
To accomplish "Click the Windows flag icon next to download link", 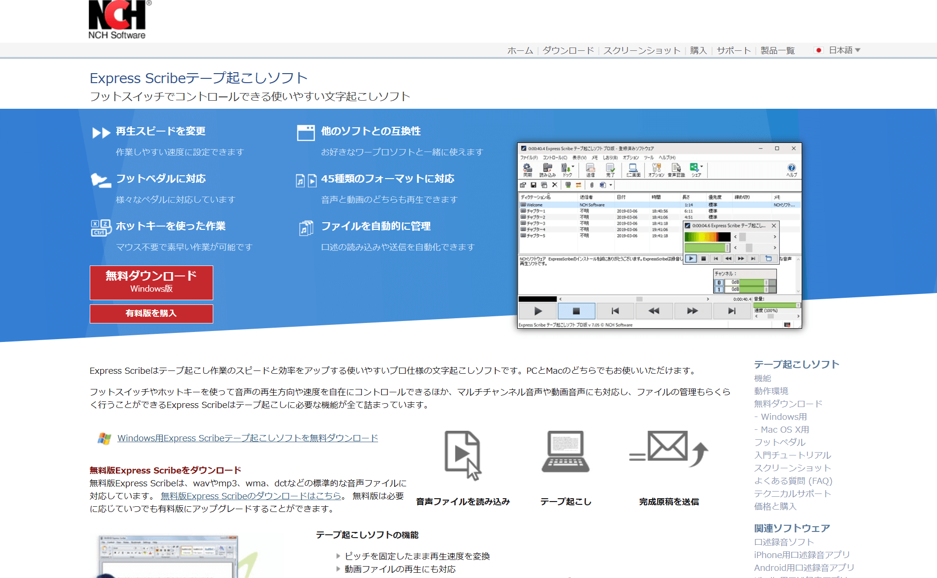I will pos(104,438).
